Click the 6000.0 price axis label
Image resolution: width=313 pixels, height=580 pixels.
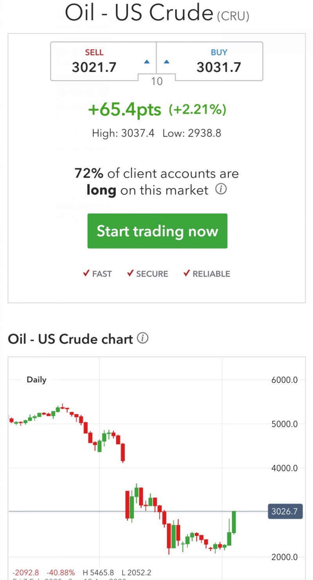point(284,380)
